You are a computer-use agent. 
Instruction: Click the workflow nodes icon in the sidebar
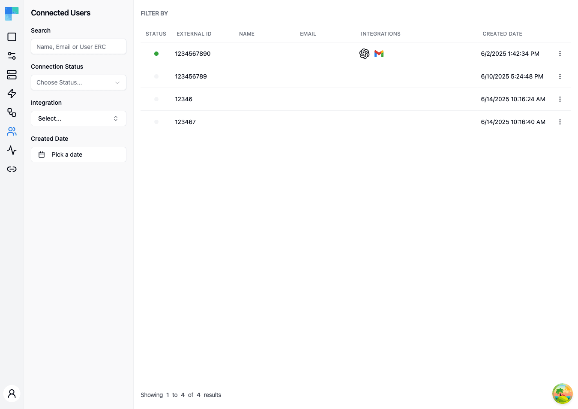[x=12, y=112]
